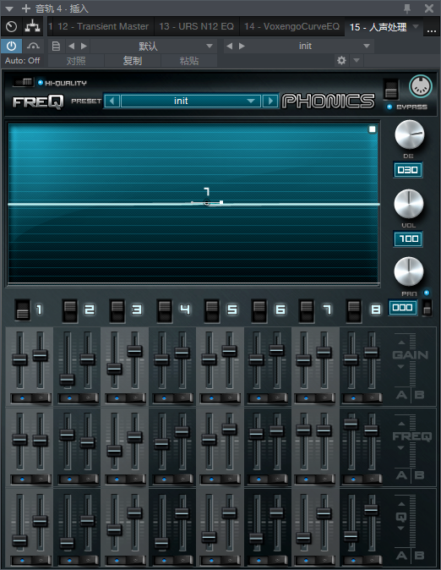Go to next preset beside 默认

click(84, 47)
